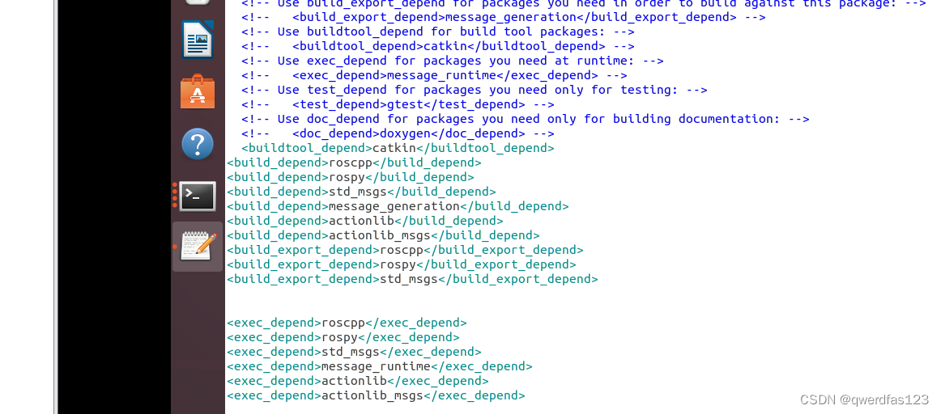Viewport: 941px width, 414px height.
Task: Click the build_export_depend roscpp line
Action: click(405, 250)
